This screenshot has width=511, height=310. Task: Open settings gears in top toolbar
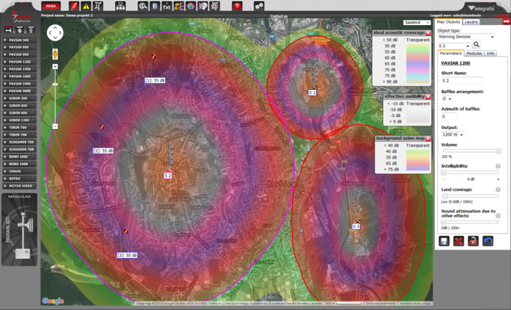[259, 6]
